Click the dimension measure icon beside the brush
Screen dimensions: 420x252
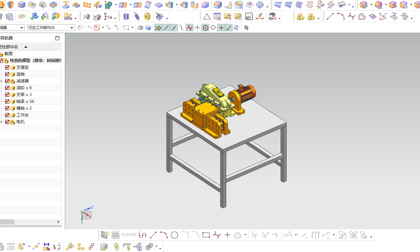click(x=260, y=16)
